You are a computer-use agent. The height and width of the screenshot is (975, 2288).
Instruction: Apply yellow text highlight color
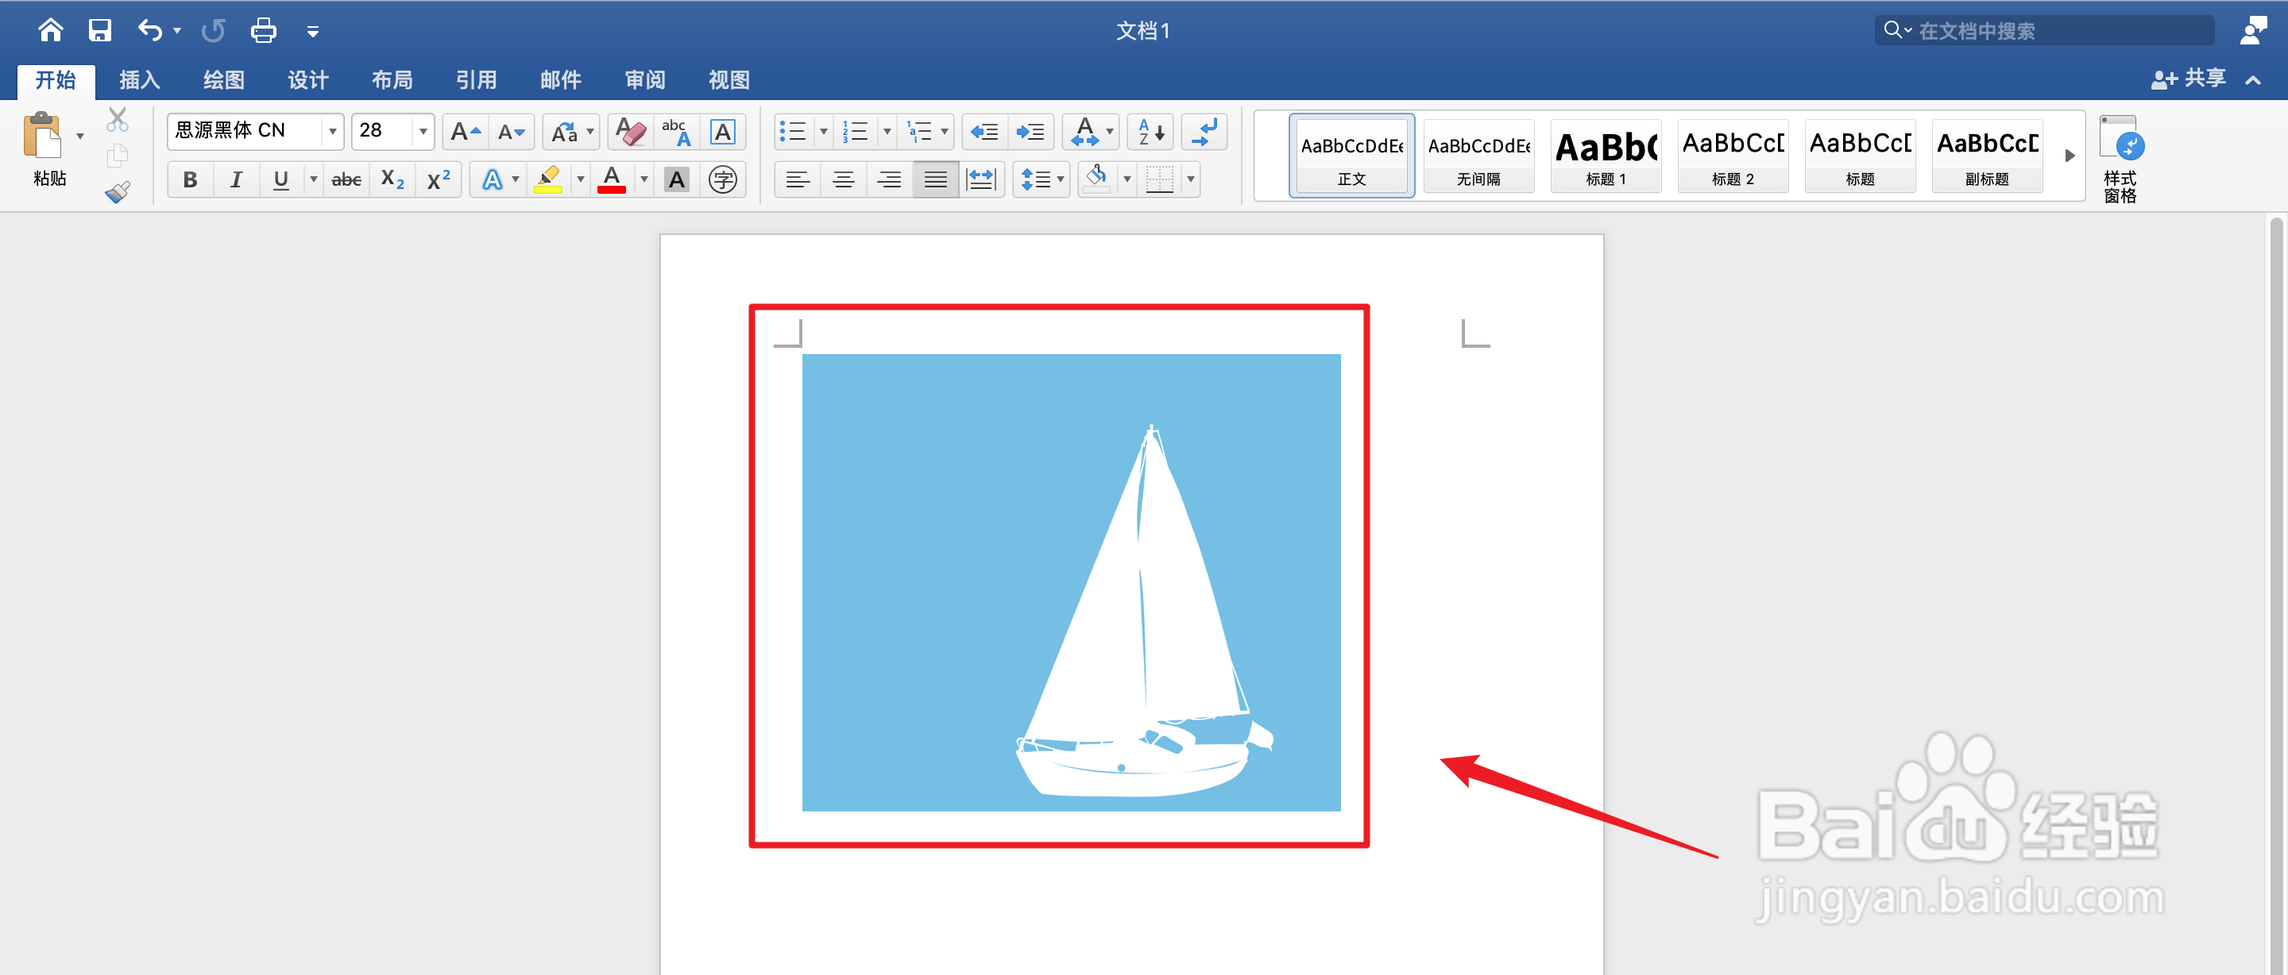pyautogui.click(x=549, y=179)
